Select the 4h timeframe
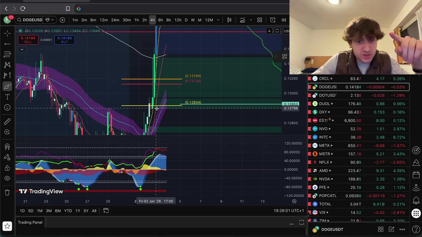Image resolution: width=422 pixels, height=237 pixels. pyautogui.click(x=152, y=20)
